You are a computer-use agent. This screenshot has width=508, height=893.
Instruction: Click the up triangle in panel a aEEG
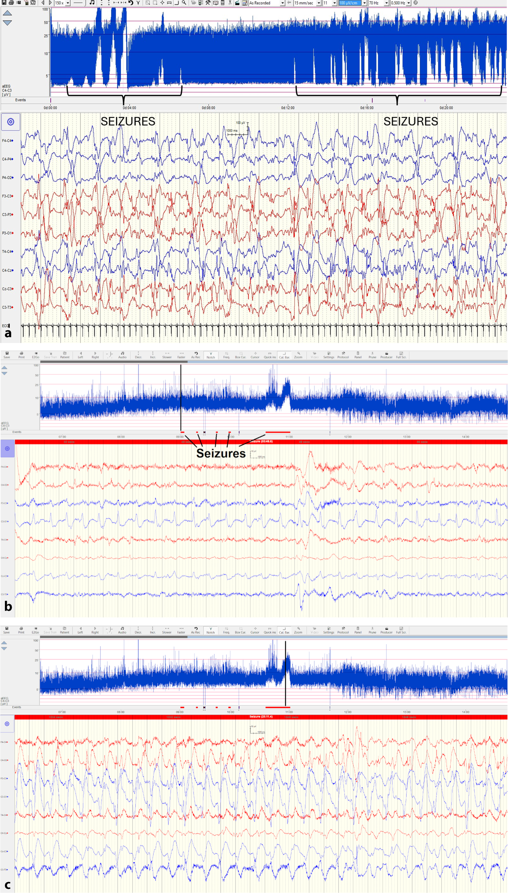[x=7, y=13]
